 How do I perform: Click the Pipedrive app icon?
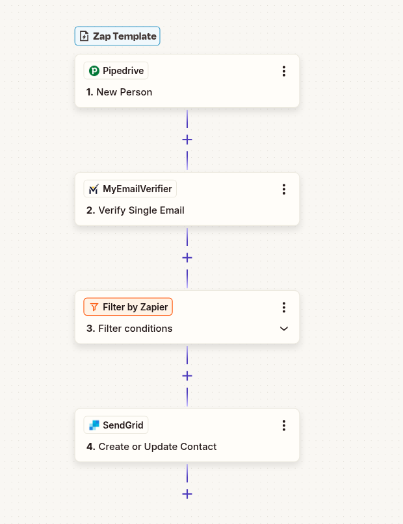94,70
